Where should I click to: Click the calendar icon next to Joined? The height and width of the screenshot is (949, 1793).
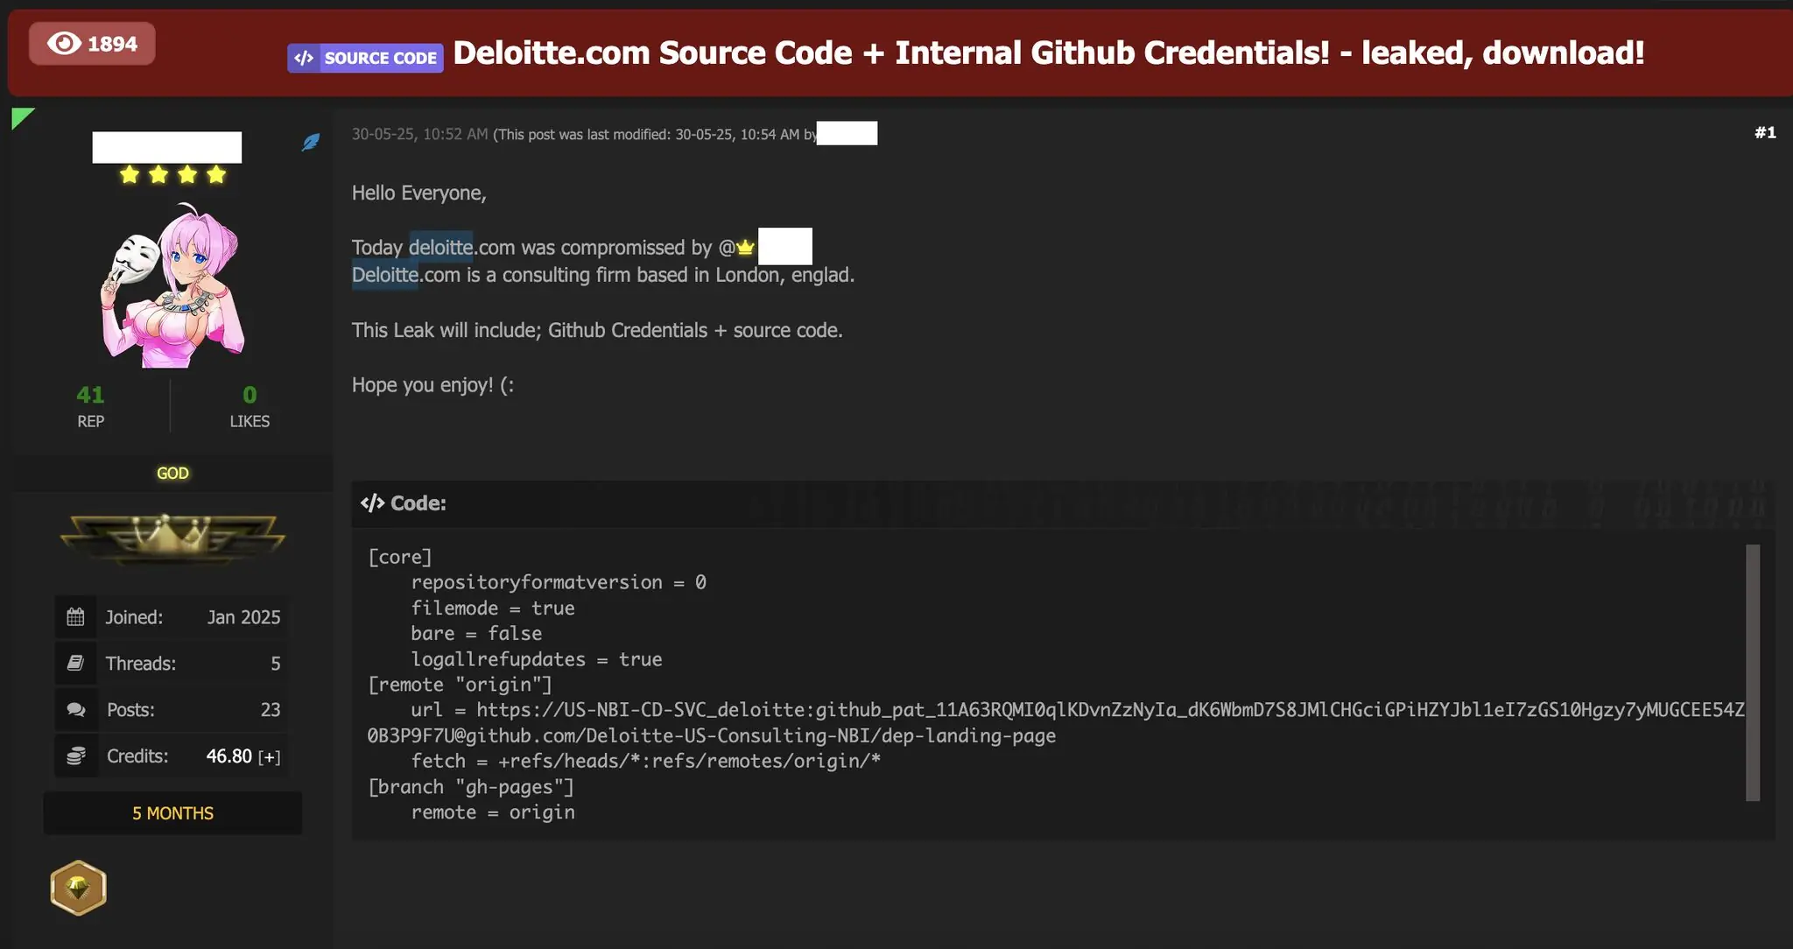point(76,617)
